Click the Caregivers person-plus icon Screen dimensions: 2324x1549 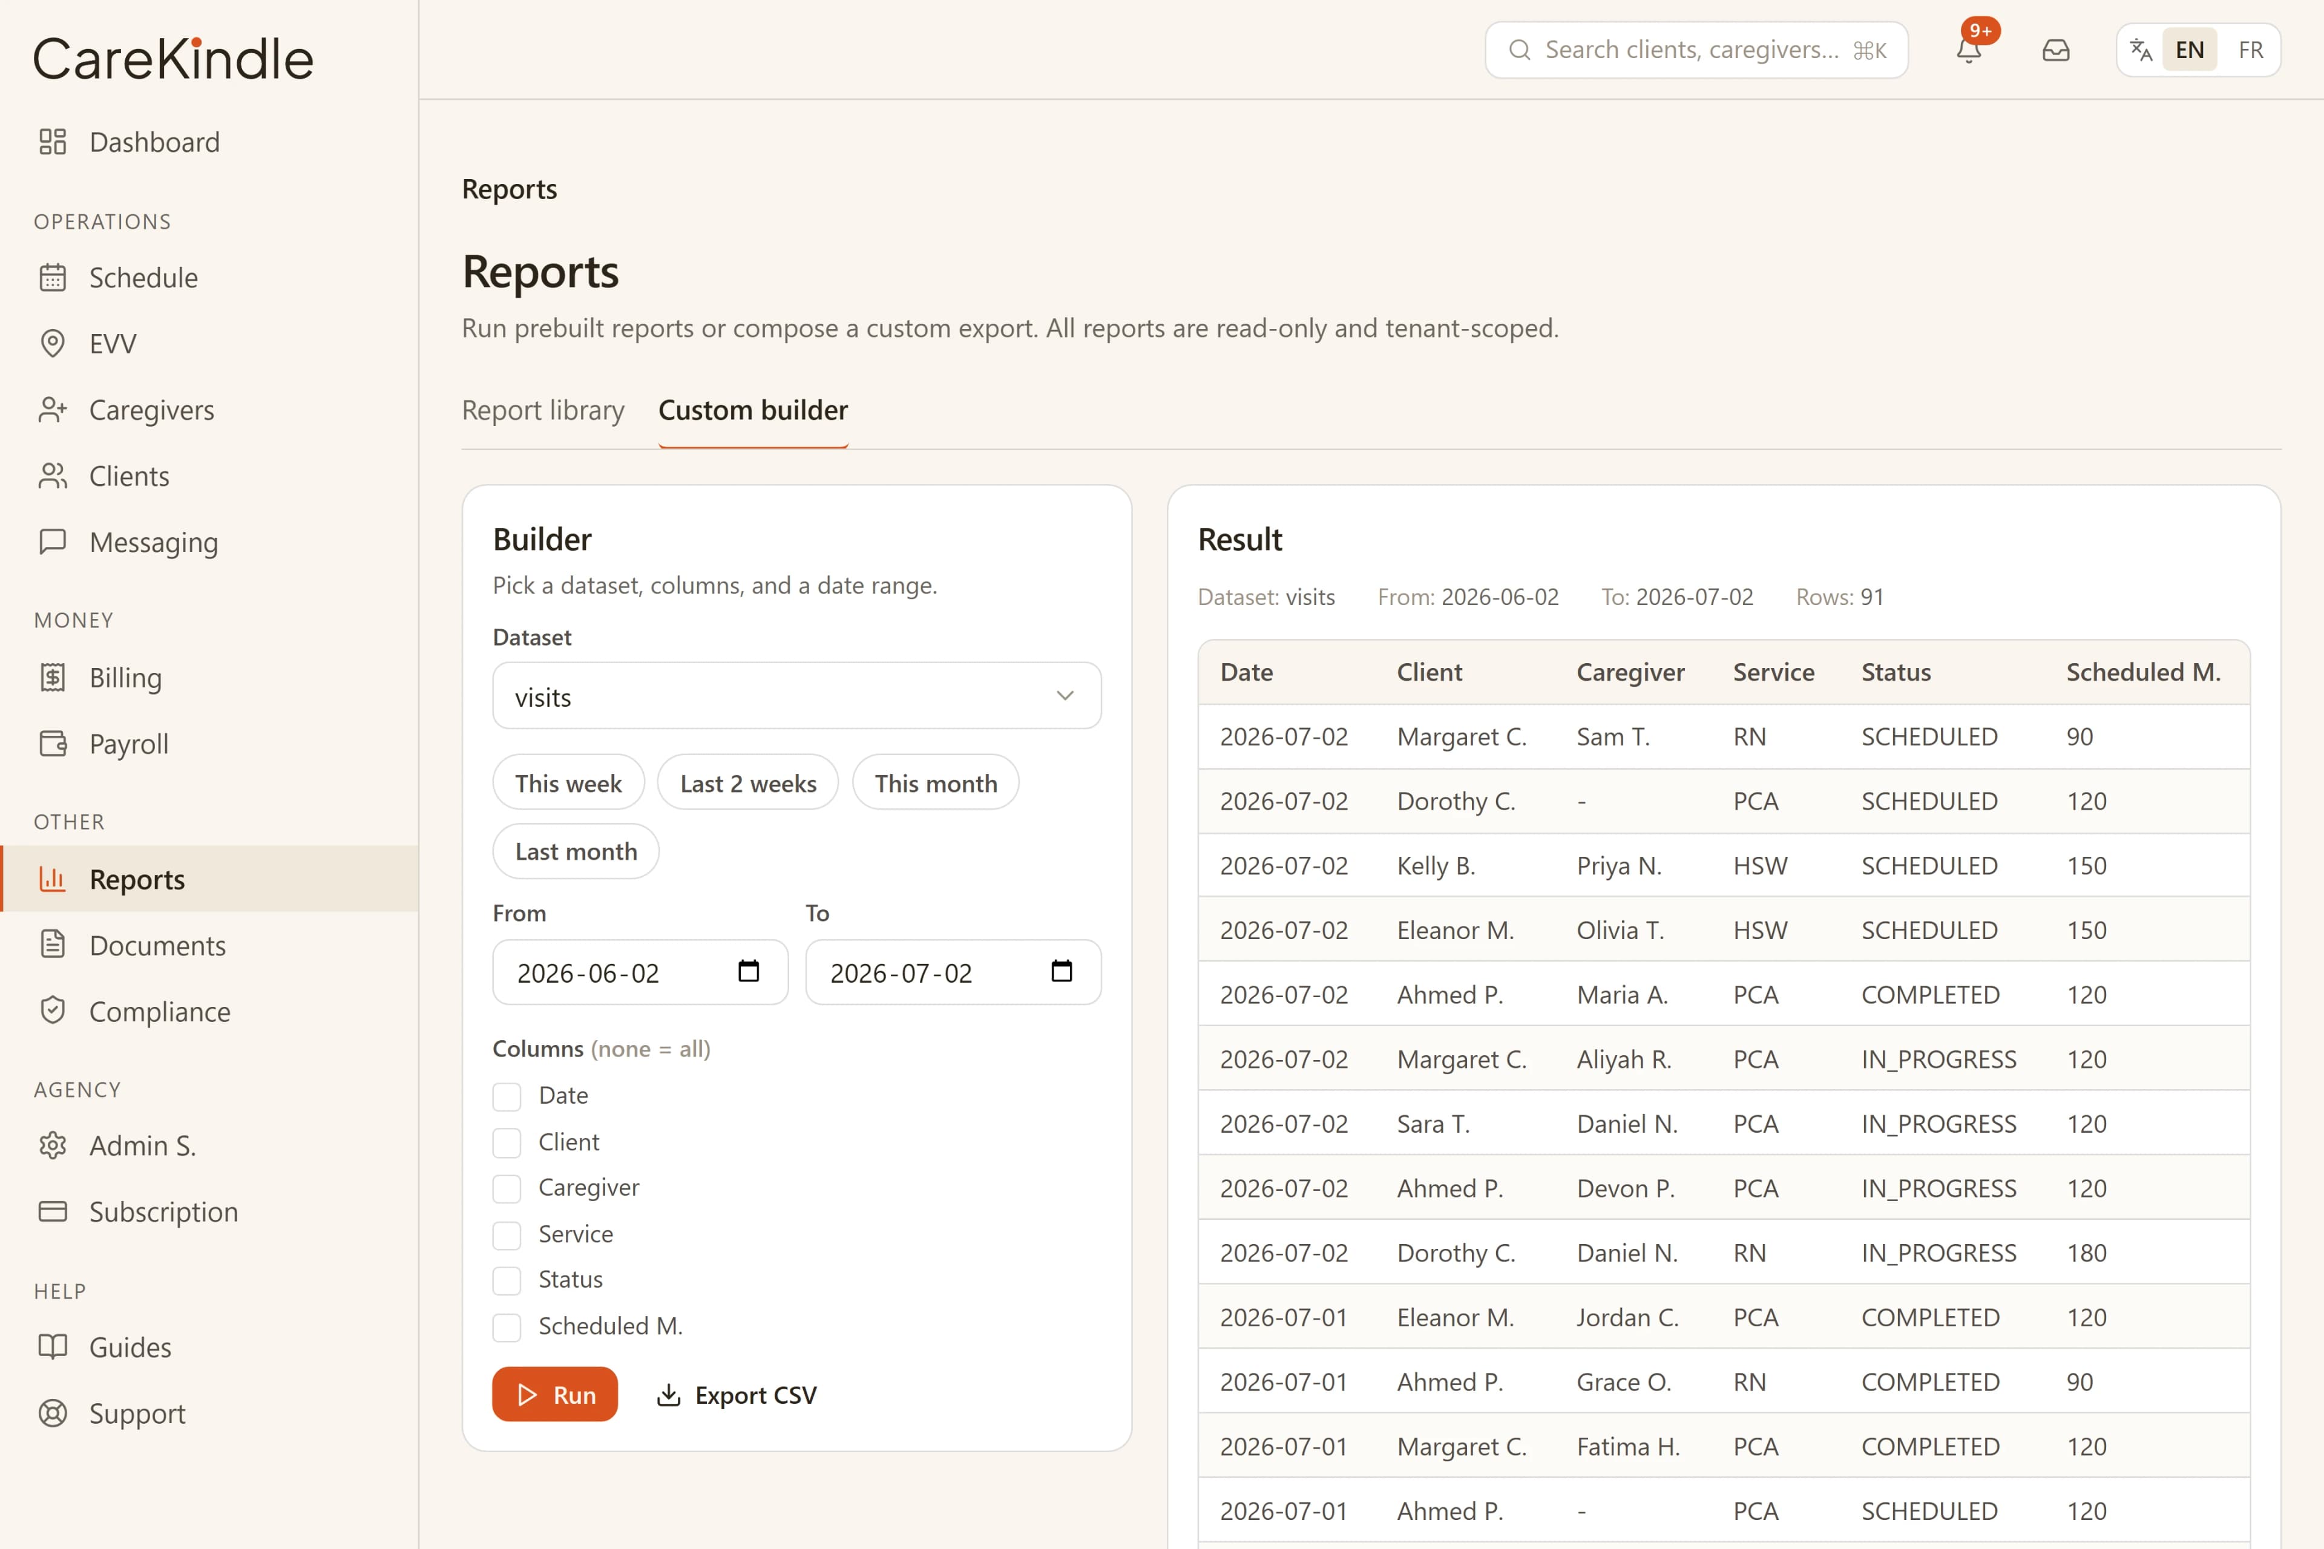[53, 410]
